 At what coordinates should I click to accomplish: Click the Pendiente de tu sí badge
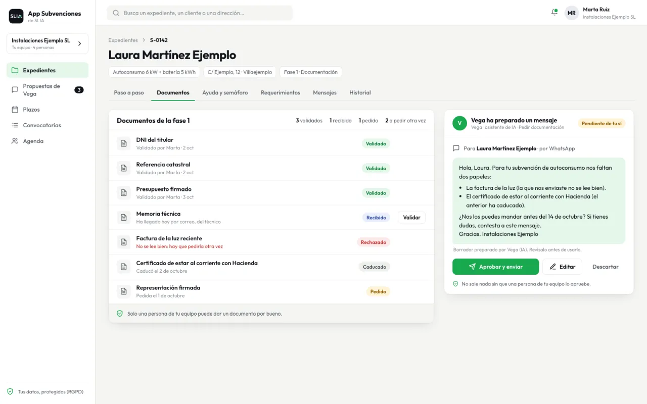tap(602, 123)
